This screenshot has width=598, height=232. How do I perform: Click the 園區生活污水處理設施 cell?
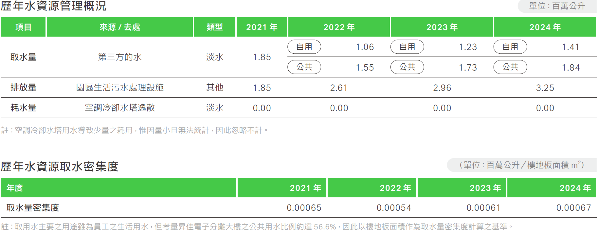click(120, 88)
